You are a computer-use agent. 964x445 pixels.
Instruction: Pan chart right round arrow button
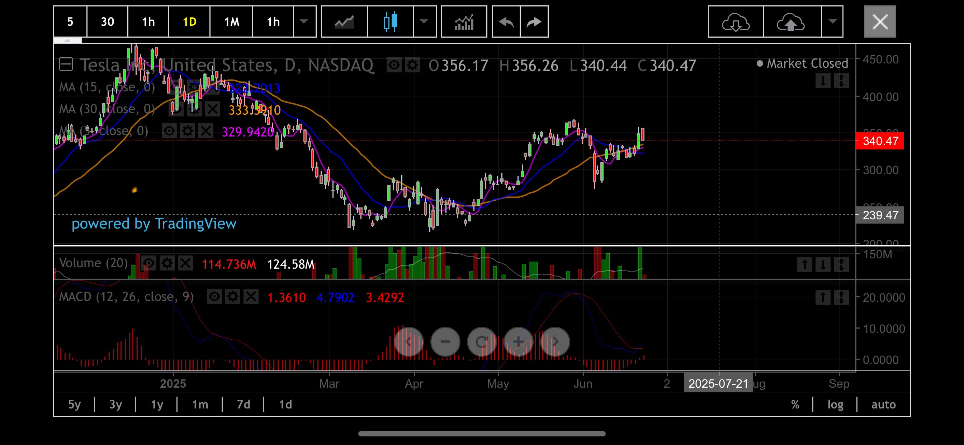click(555, 342)
